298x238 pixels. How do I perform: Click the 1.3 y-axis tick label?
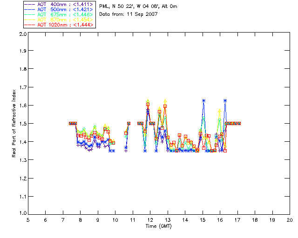pyautogui.click(x=23, y=160)
